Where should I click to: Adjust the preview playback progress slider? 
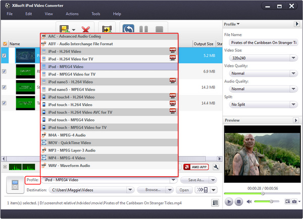point(262,193)
